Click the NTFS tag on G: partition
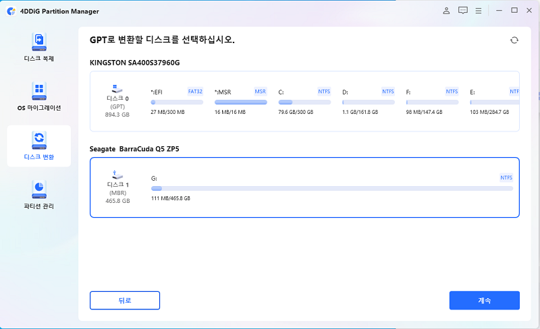This screenshot has height=329, width=540. [x=506, y=177]
